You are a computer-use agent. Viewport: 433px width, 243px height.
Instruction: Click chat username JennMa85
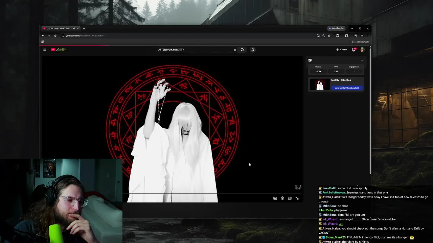[x=329, y=188]
